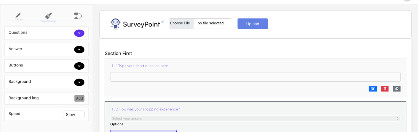Click the SurveyPoint robot logo
Viewport: 418px width, 132px height.
[115, 24]
